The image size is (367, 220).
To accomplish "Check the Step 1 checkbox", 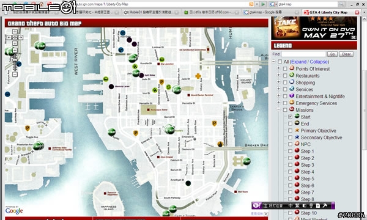I will pyautogui.click(x=290, y=151).
